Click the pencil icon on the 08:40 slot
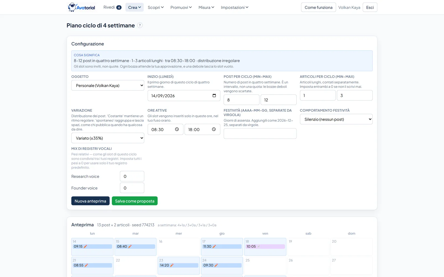444x277 pixels. tap(130, 247)
